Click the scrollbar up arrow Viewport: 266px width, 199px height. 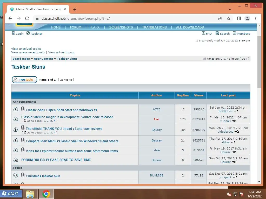259,26
